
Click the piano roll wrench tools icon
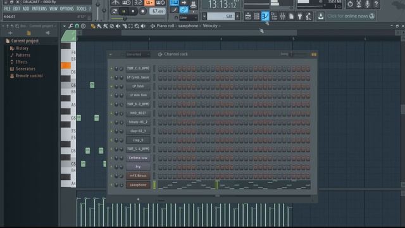pyautogui.click(x=70, y=26)
